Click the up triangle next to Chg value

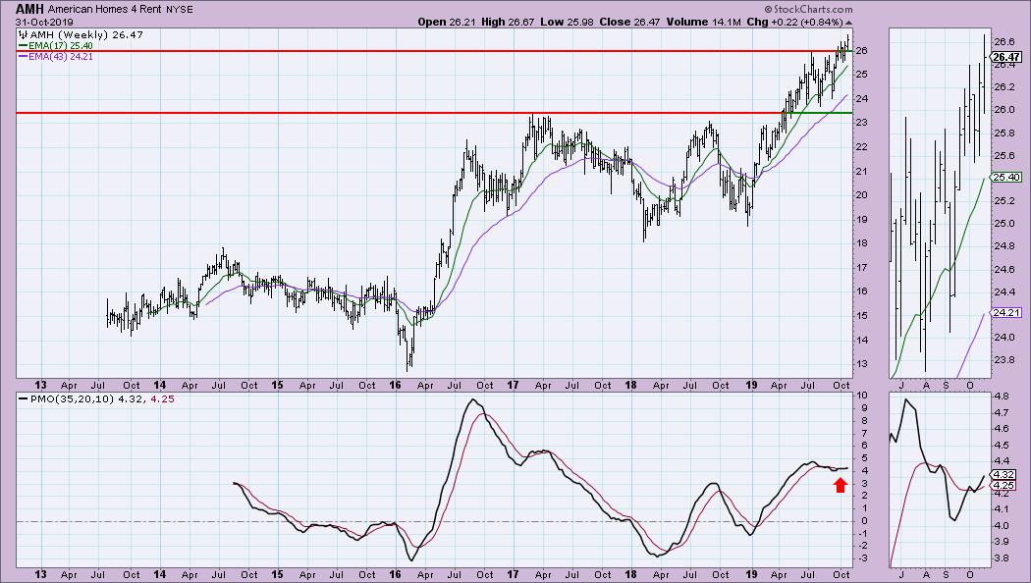tap(849, 23)
